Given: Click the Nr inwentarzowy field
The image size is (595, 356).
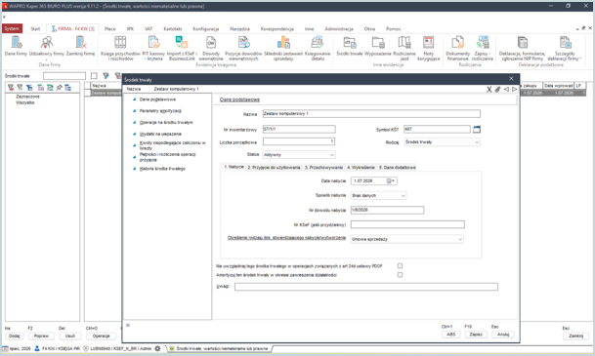Looking at the screenshot, I should coord(299,129).
